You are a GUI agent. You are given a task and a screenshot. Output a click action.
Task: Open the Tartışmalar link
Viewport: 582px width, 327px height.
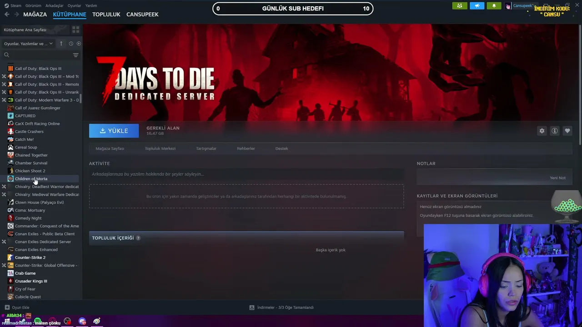pyautogui.click(x=206, y=149)
